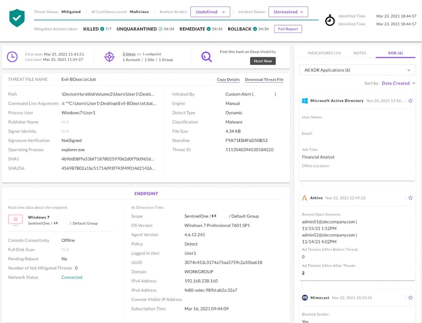Star the Microsoft Active Directory card
422x323 pixels.
tap(410, 101)
